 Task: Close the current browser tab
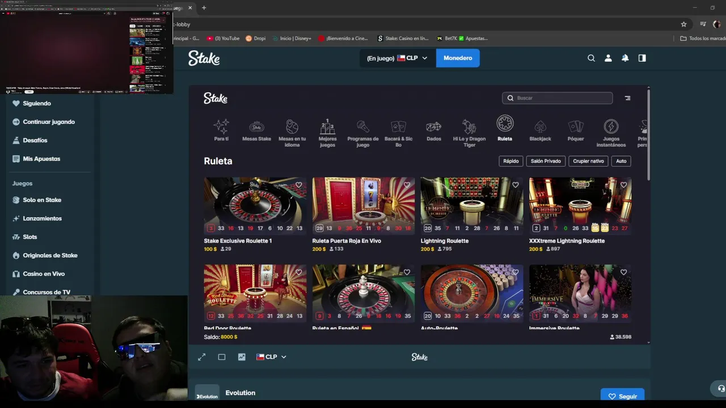click(190, 8)
